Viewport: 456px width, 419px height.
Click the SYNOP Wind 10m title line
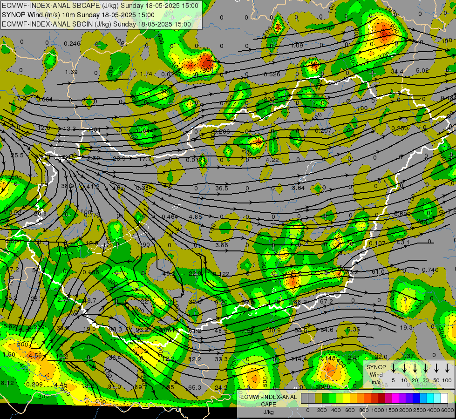tap(78, 15)
